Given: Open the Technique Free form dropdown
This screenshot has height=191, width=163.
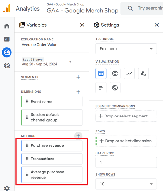Looking at the screenshot, I should pyautogui.click(x=126, y=49).
